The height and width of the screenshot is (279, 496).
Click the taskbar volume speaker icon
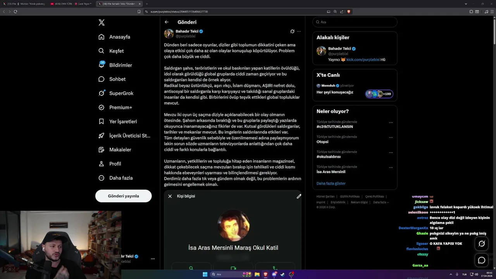(x=476, y=274)
